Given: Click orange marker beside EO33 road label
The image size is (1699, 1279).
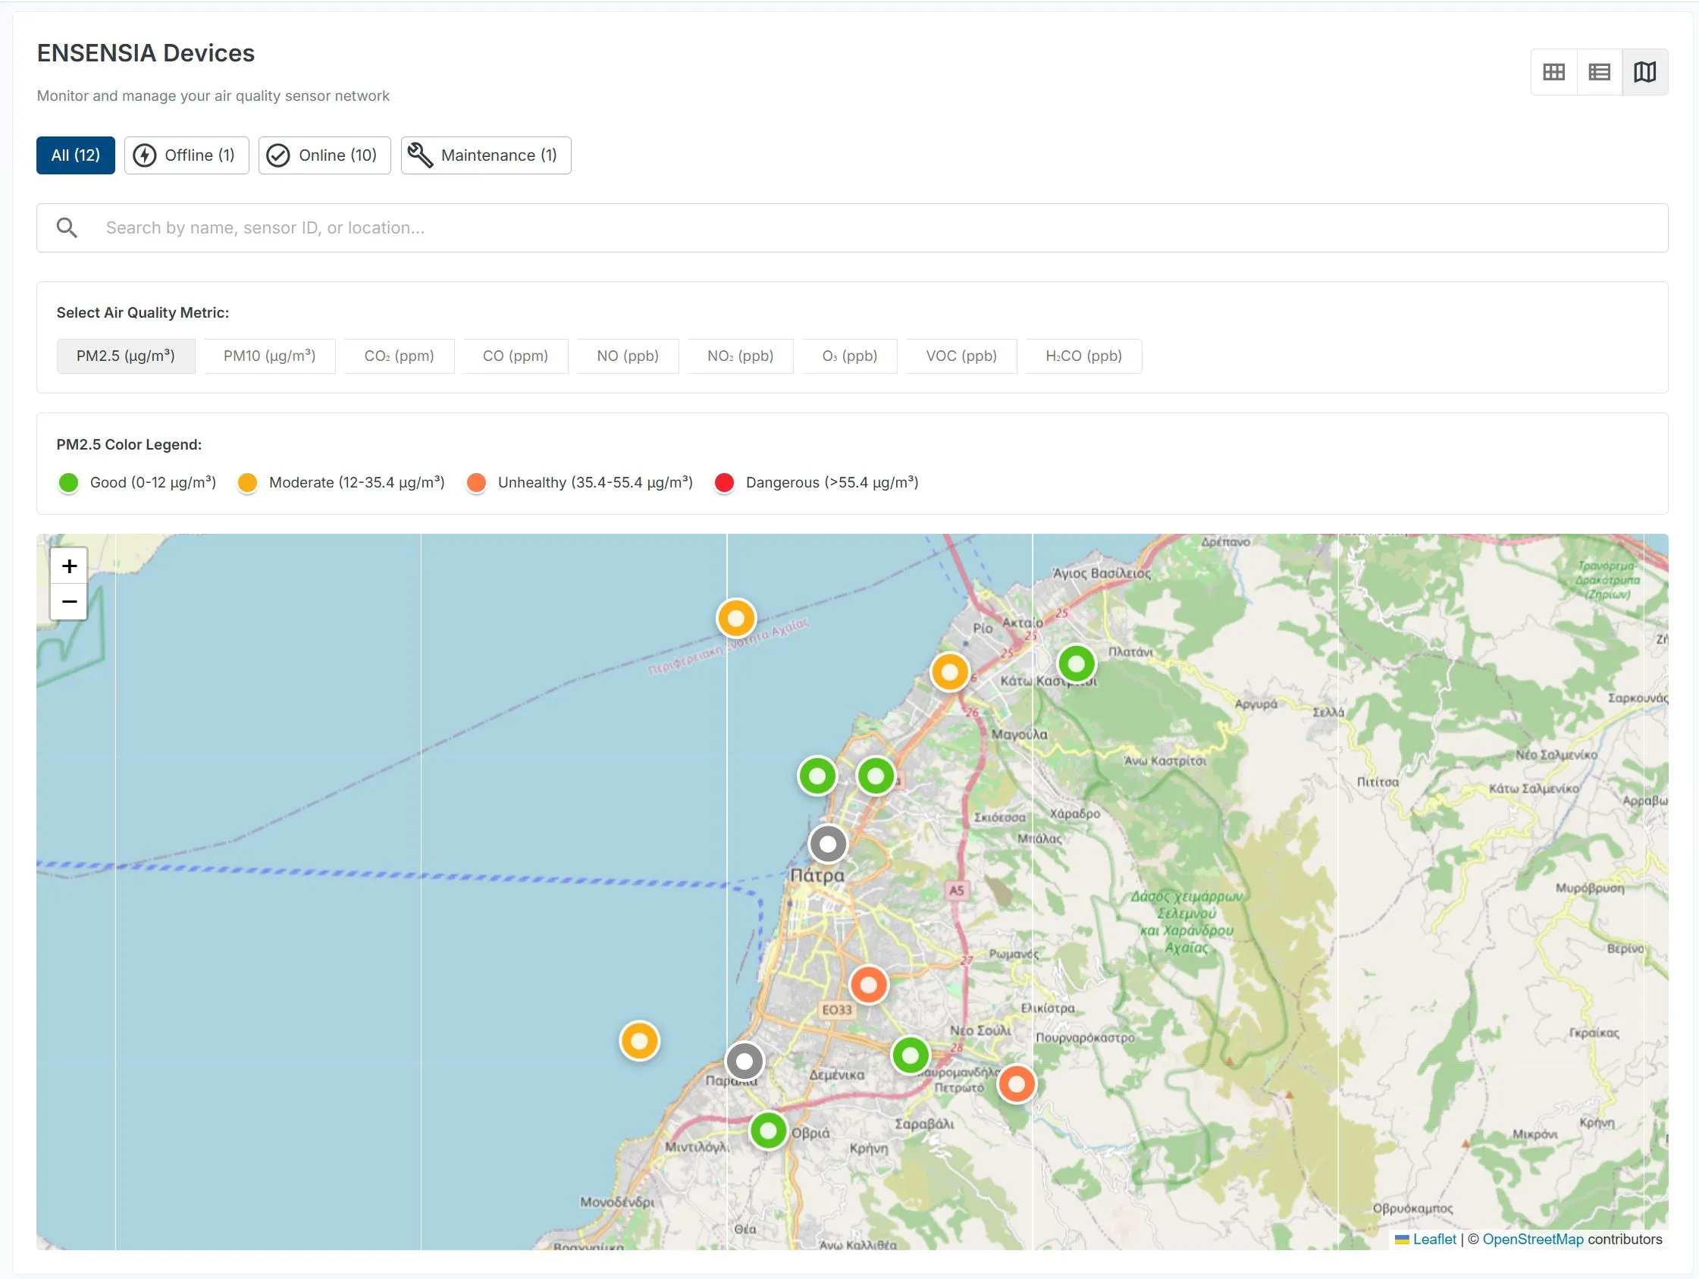Looking at the screenshot, I should pos(869,984).
